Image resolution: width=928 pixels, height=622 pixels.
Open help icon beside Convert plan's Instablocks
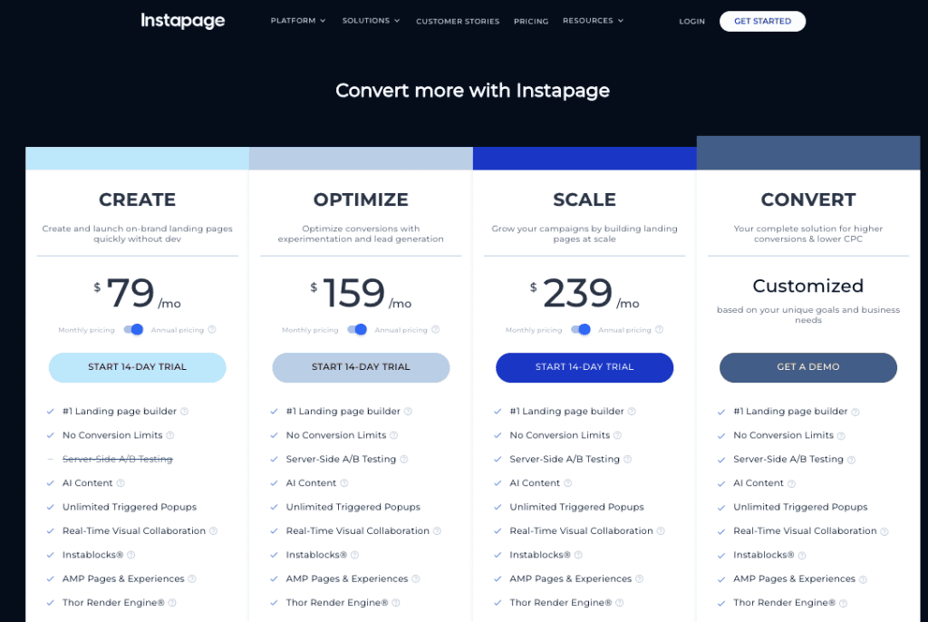pos(802,556)
